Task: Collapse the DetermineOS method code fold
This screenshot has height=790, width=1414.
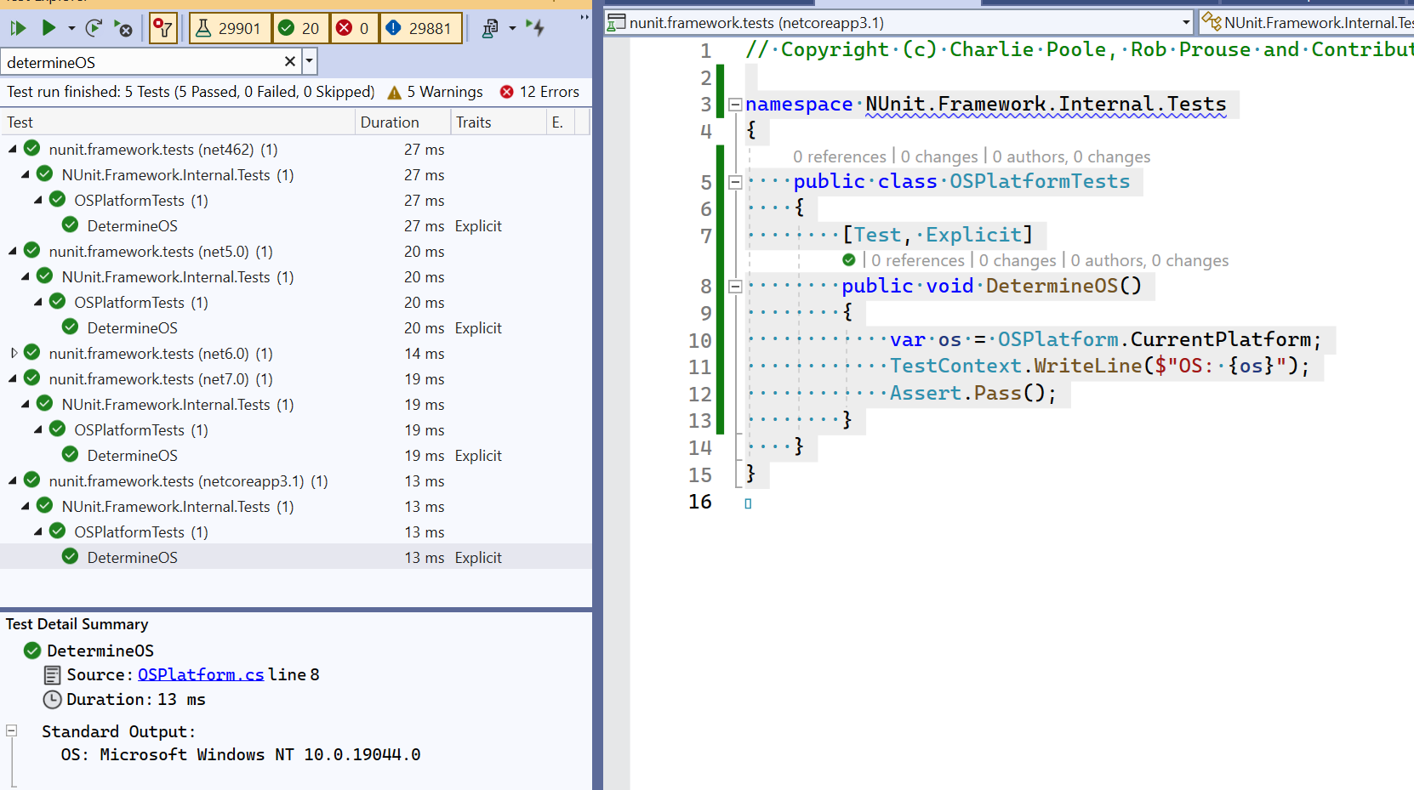Action: click(735, 286)
